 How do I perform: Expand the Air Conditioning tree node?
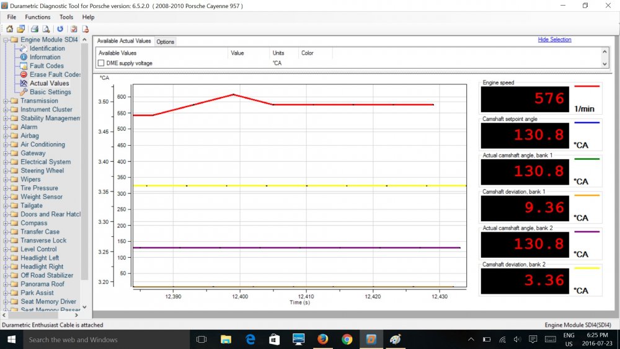6,144
